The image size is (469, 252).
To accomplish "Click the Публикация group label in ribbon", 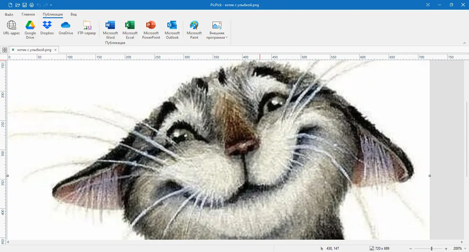I will pyautogui.click(x=115, y=43).
